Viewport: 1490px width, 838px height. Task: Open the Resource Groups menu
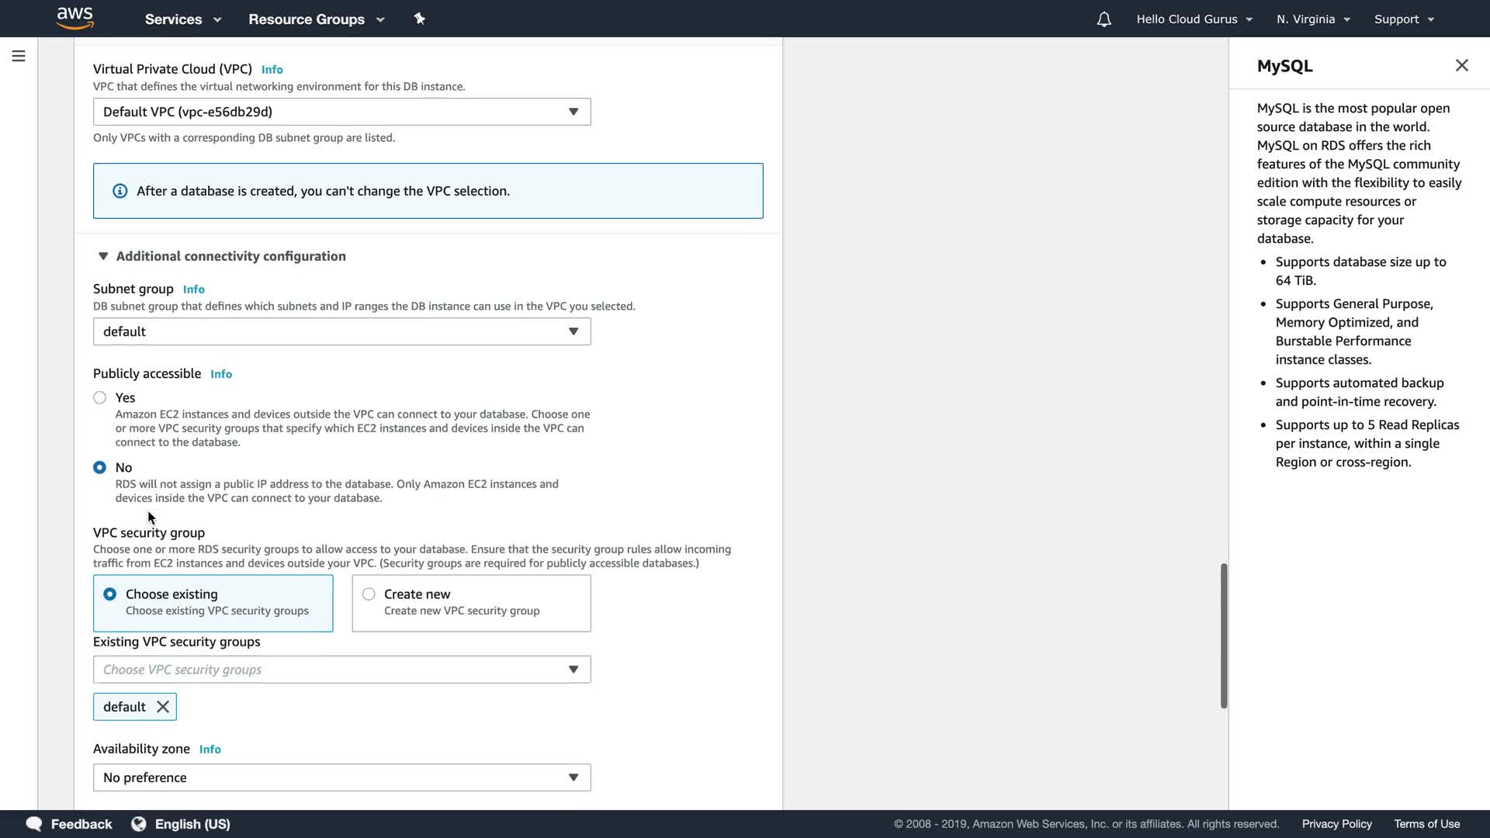point(316,19)
